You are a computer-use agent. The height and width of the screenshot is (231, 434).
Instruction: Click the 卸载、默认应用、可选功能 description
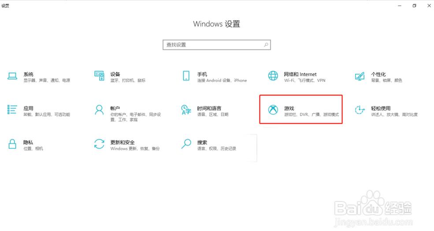click(47, 114)
